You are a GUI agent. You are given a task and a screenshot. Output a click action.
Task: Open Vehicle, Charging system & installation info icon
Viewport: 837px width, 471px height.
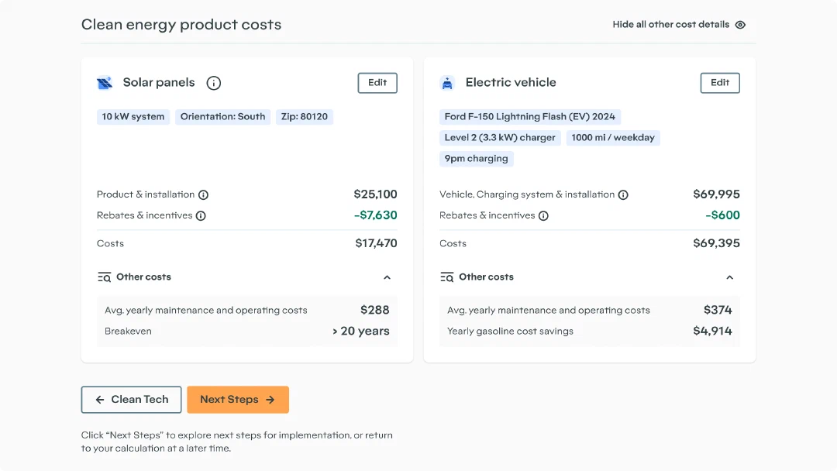click(x=623, y=194)
